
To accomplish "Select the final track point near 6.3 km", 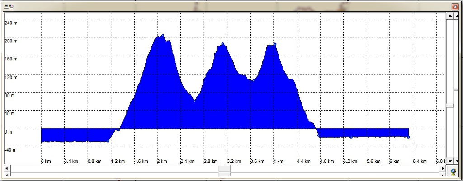I will [x=408, y=137].
